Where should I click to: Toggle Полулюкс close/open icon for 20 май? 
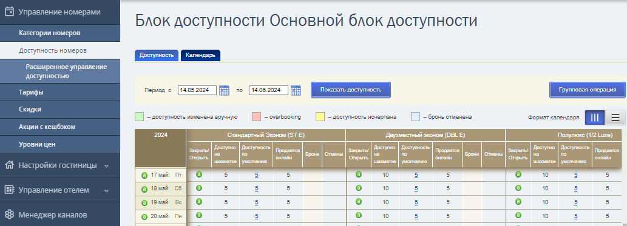518,215
